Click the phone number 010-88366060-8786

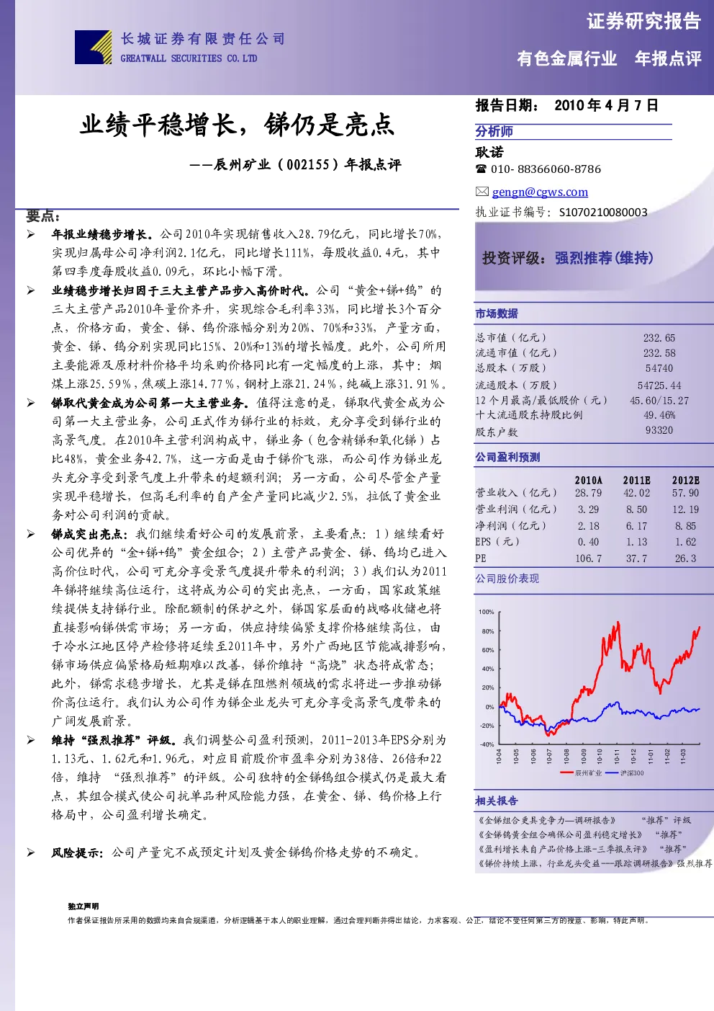click(x=546, y=169)
